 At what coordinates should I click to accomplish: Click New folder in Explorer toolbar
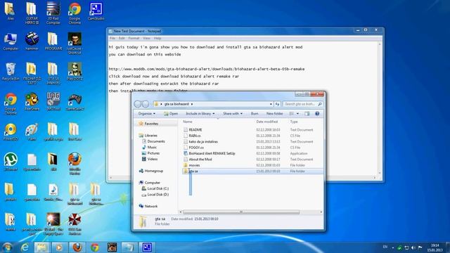[x=275, y=114]
